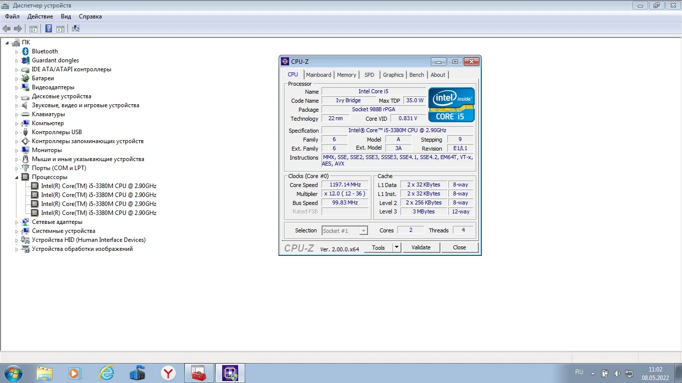Select the Видеоадаптеры category icon
The image size is (682, 383).
(x=25, y=87)
